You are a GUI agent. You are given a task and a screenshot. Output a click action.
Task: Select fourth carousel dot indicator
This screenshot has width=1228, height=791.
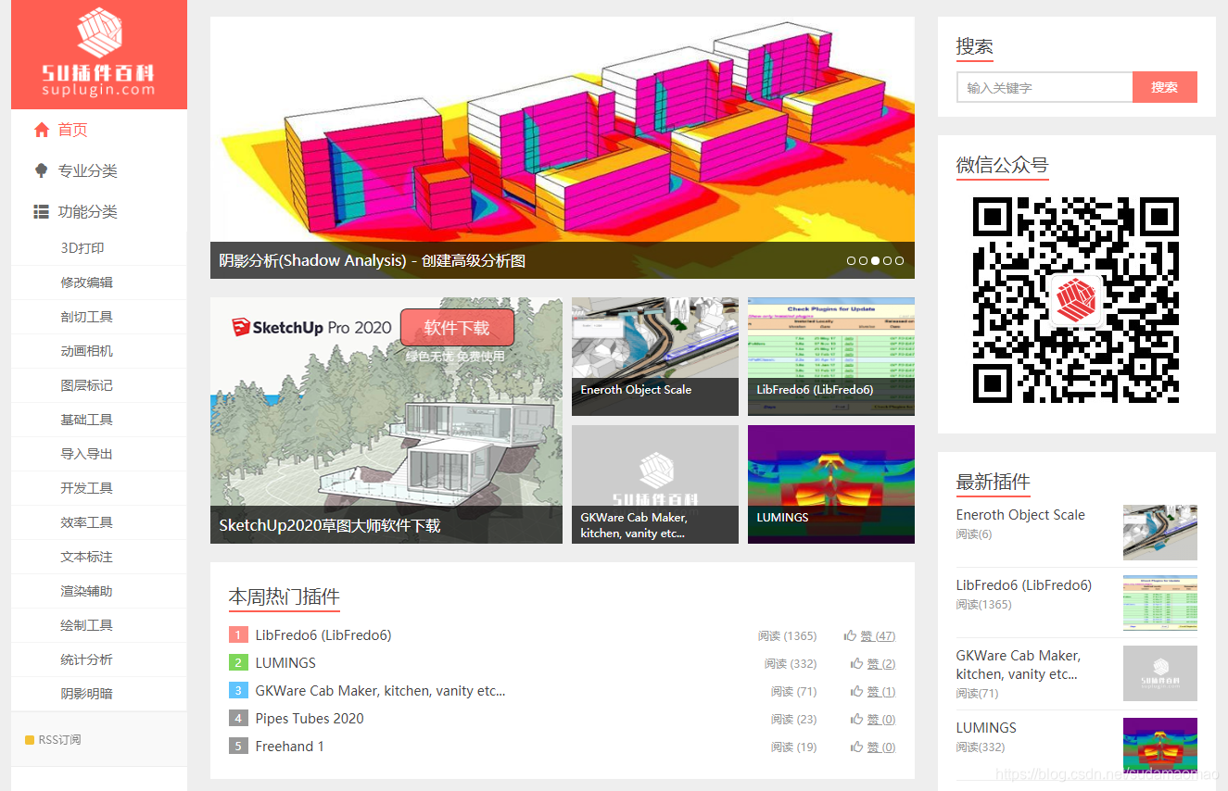[887, 261]
